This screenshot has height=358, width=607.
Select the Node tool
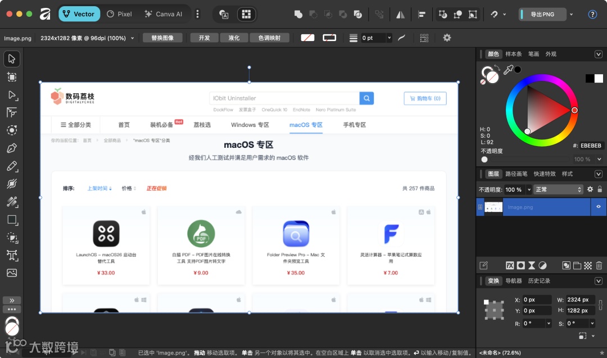point(12,95)
